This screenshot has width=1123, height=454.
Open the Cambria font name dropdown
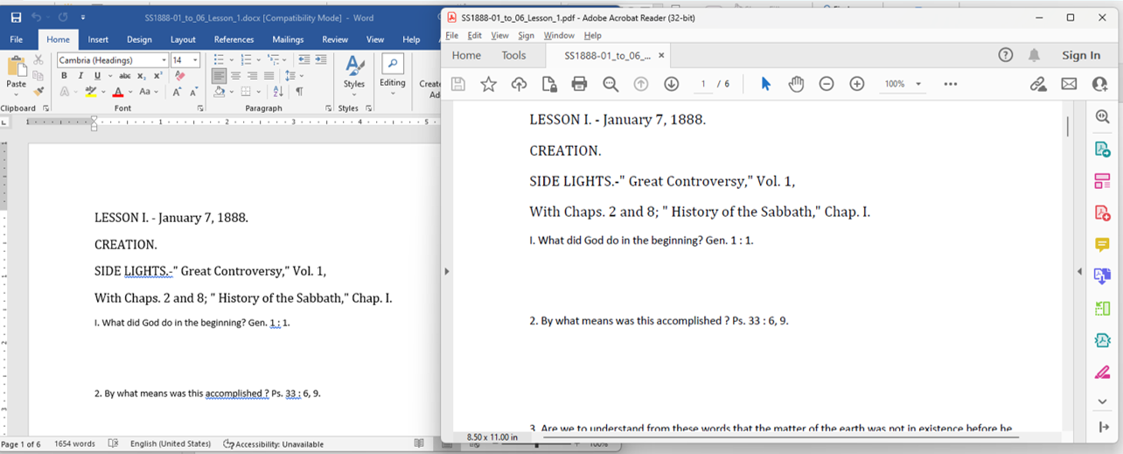[x=164, y=60]
